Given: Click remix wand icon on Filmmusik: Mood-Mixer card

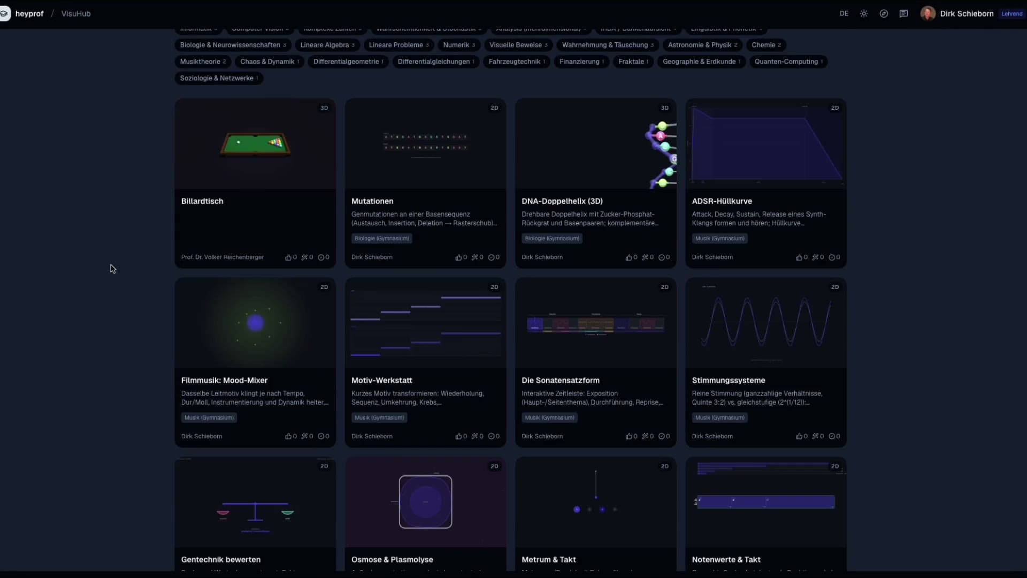Looking at the screenshot, I should [x=304, y=437].
